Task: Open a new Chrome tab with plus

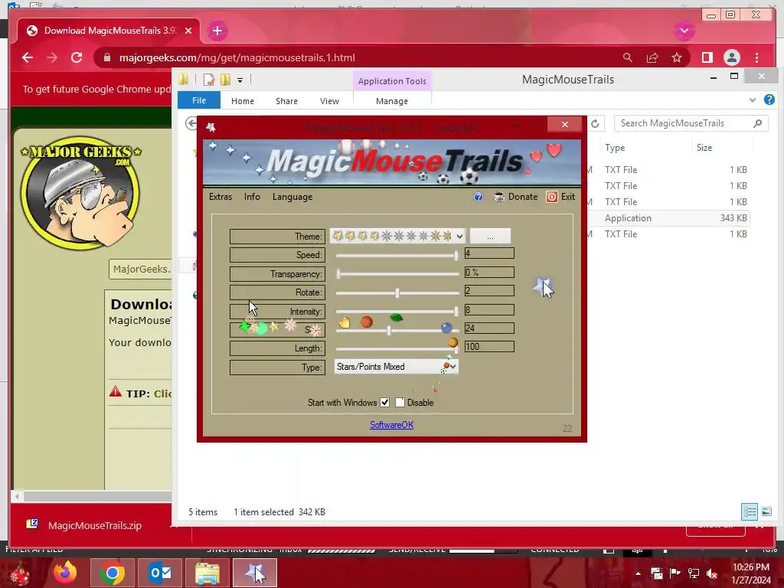Action: click(x=217, y=31)
